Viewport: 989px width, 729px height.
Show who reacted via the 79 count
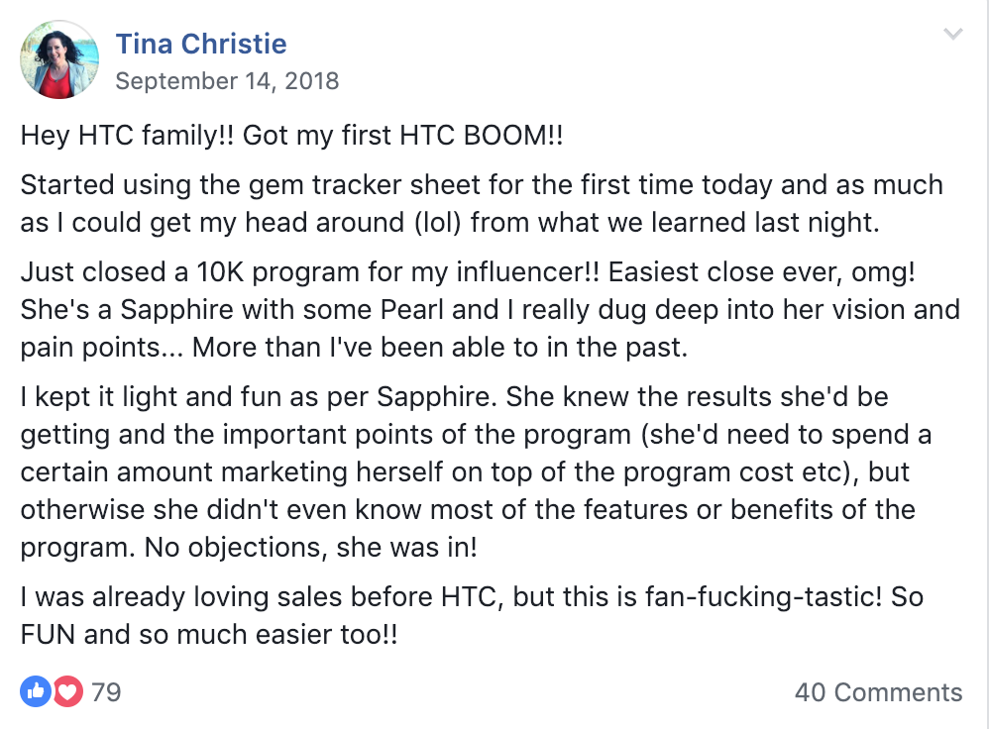[x=106, y=691]
